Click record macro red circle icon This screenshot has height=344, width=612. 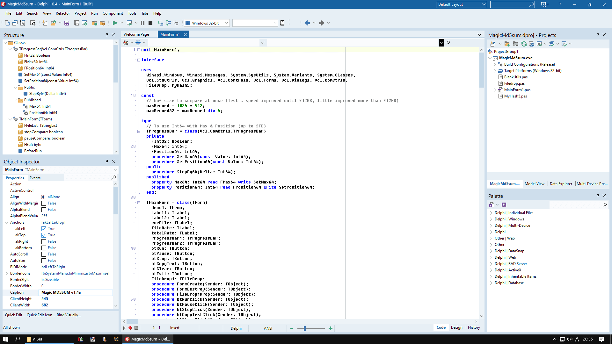pyautogui.click(x=130, y=328)
